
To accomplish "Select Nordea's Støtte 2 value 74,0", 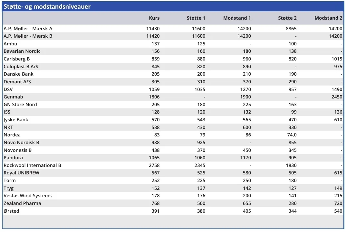I will click(291, 135).
